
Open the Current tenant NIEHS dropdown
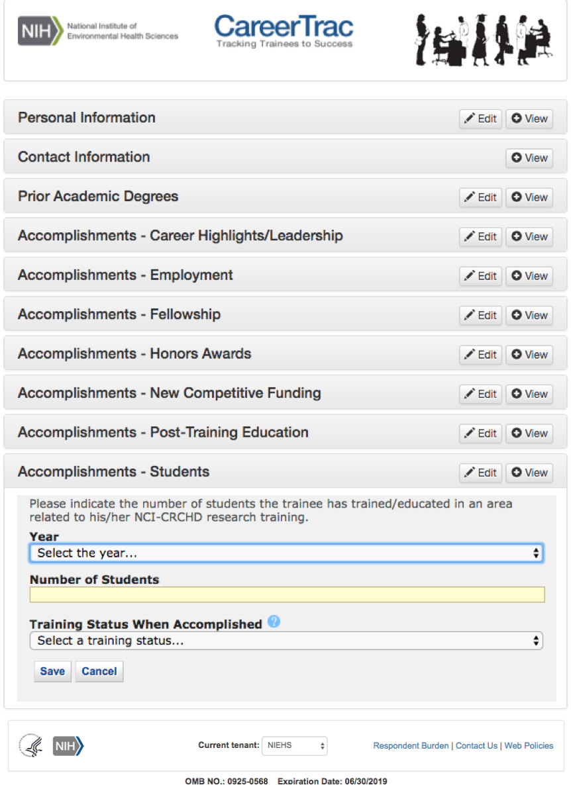(x=295, y=745)
